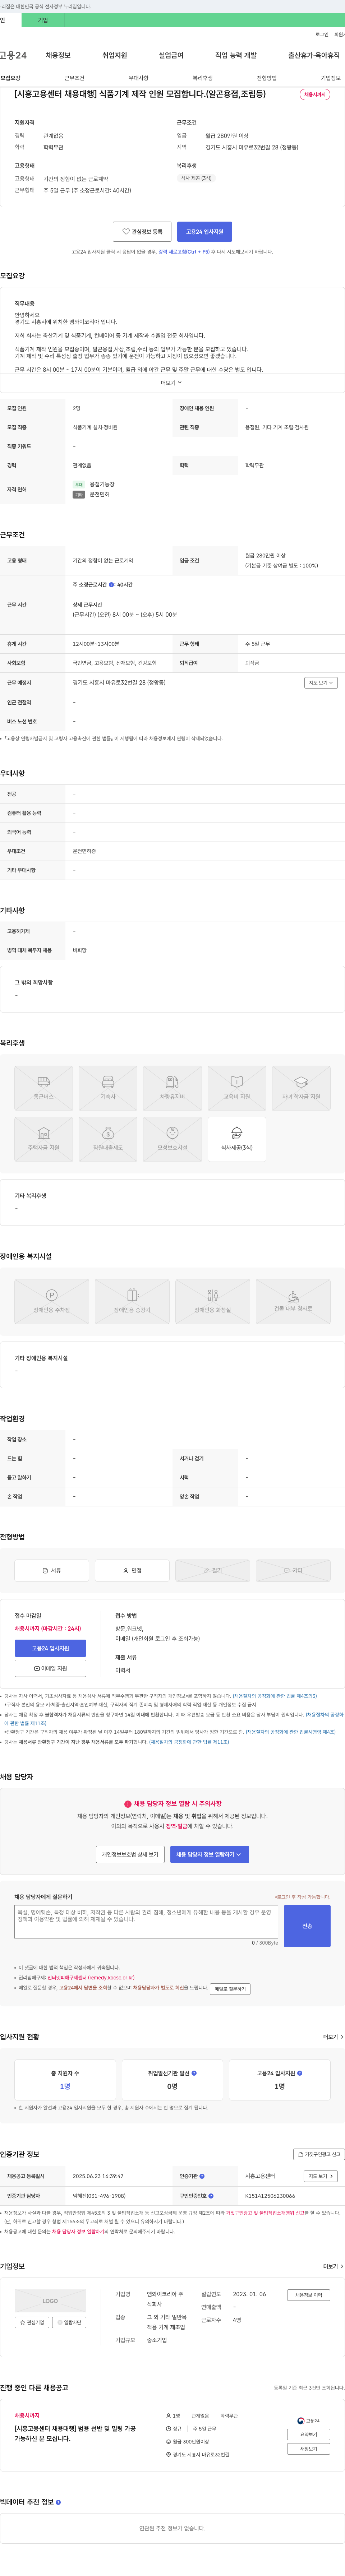Click top 고용24 입사지원 button

pyautogui.click(x=205, y=232)
